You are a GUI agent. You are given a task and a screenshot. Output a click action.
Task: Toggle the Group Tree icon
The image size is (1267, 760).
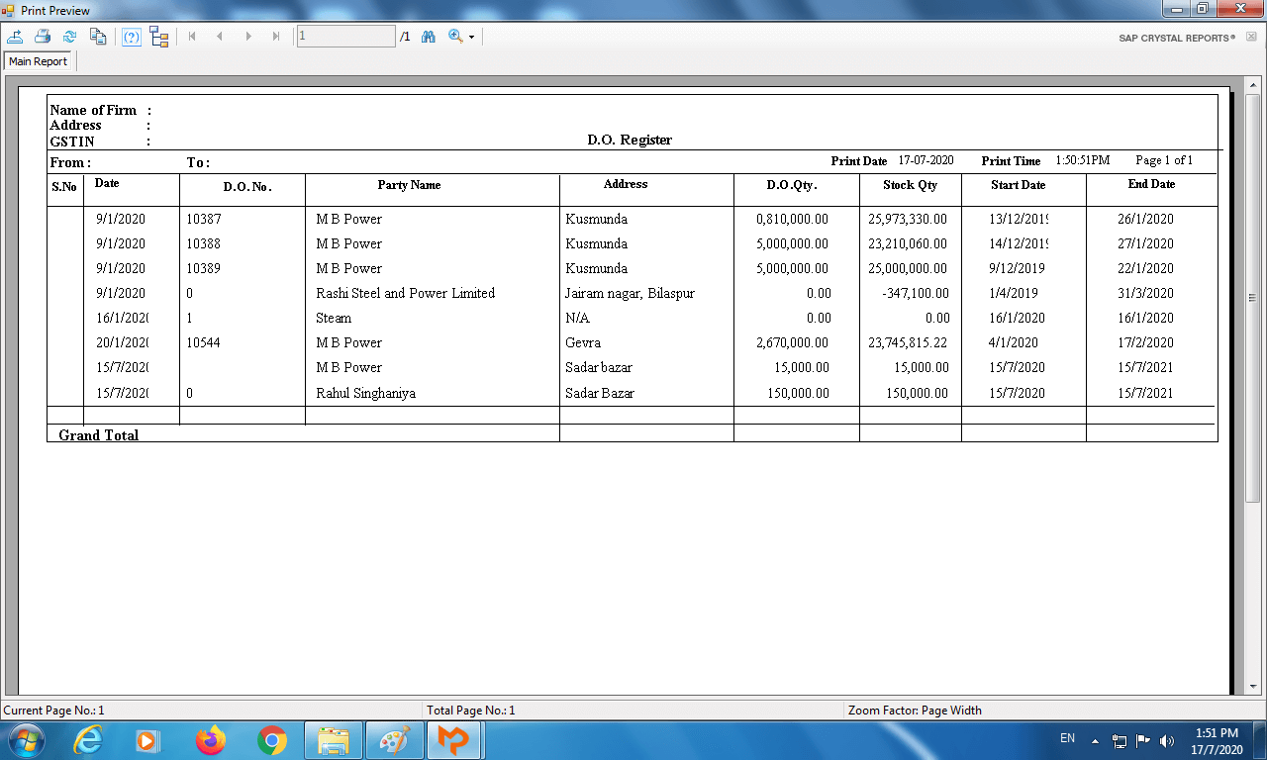[159, 37]
